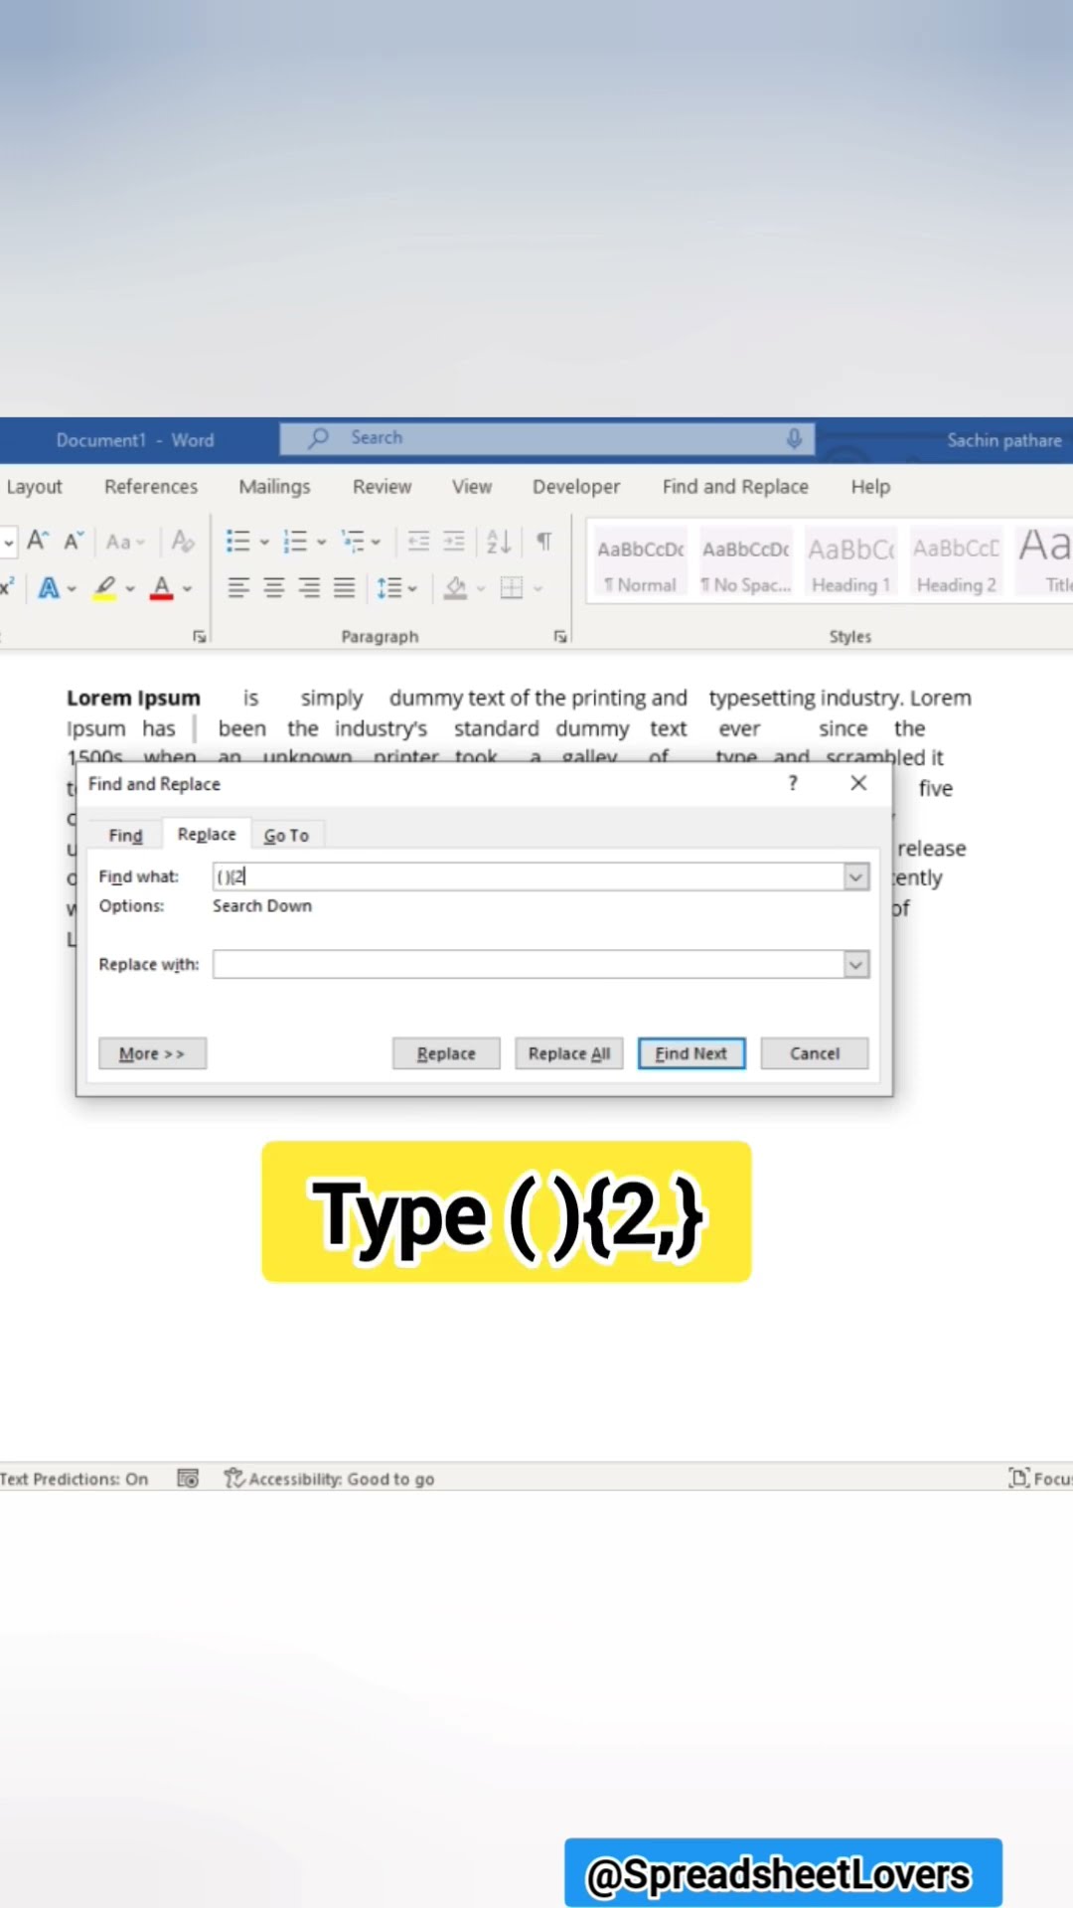Expand options with More >> button
1073x1908 pixels.
(x=152, y=1053)
